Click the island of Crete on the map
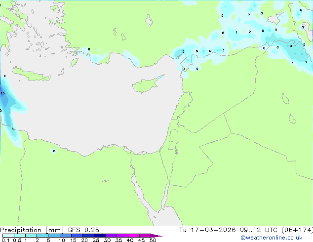 point(31,74)
